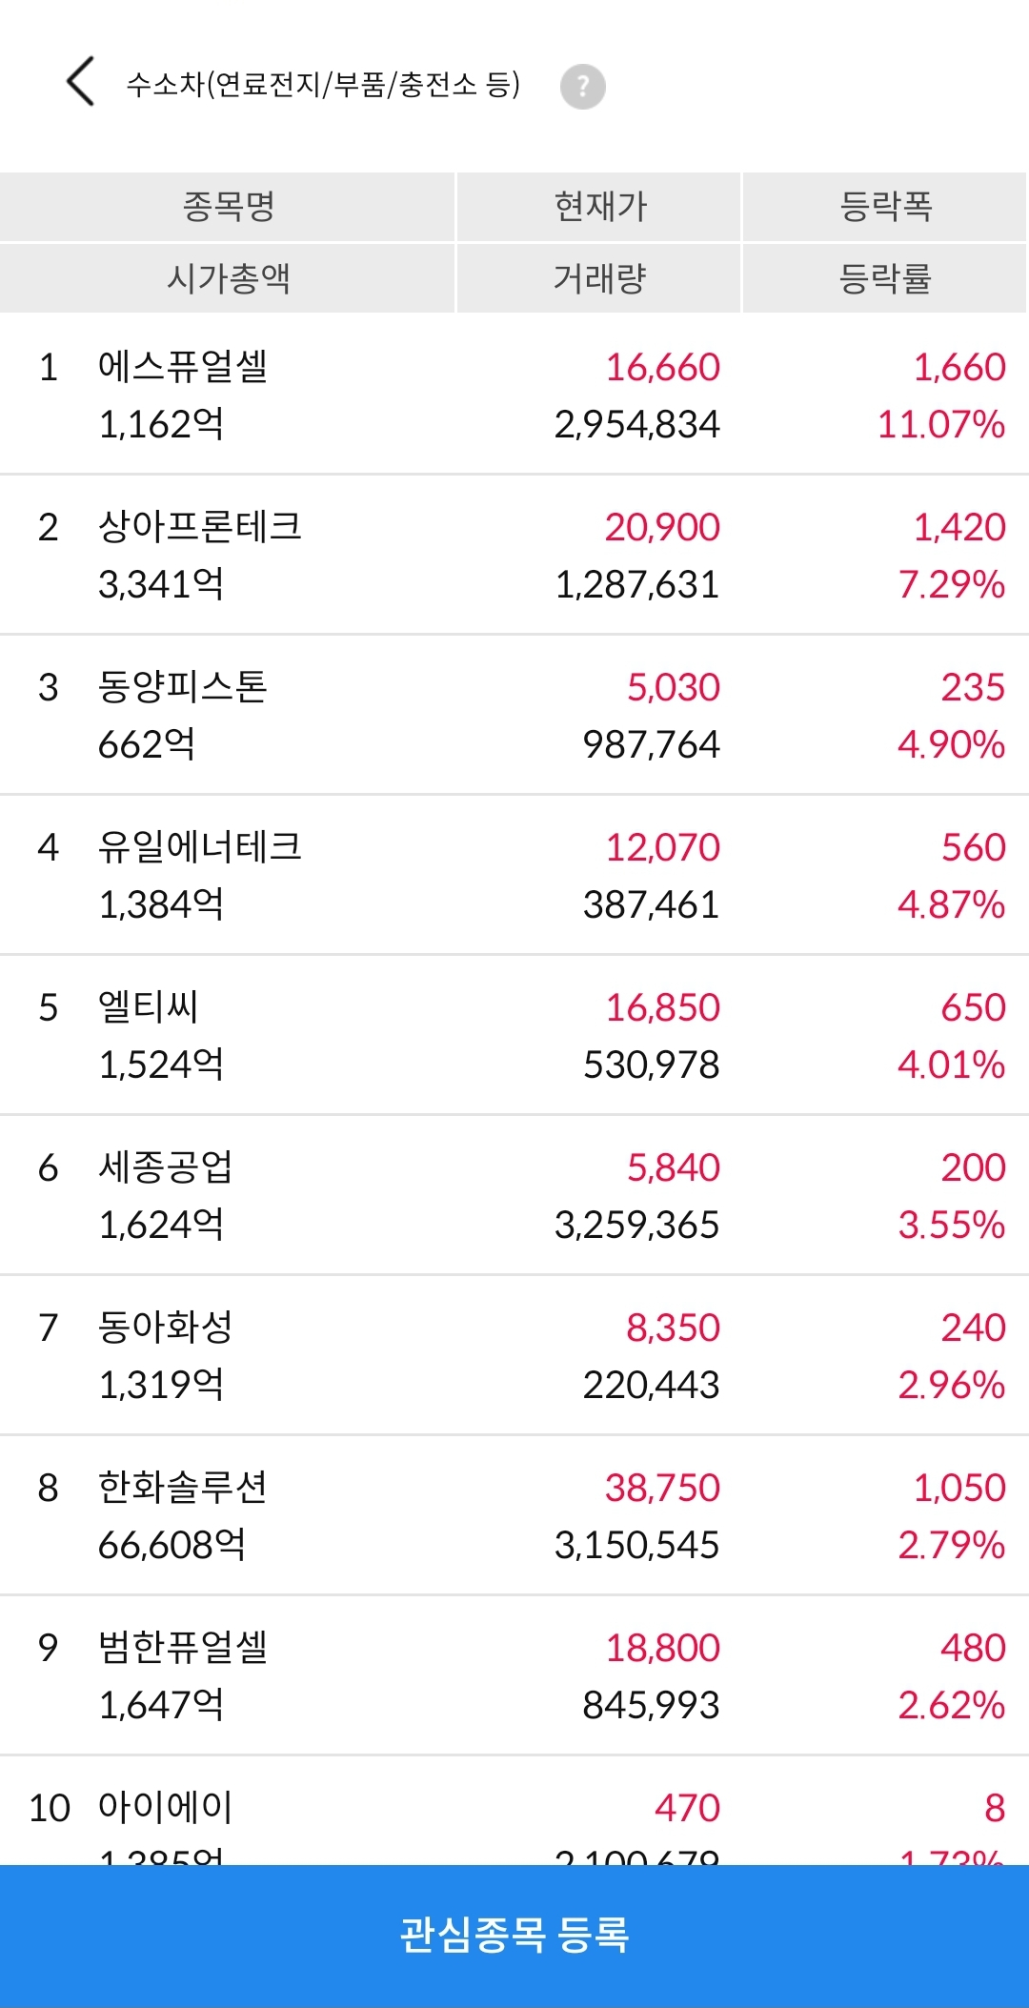Select the 상아프론테크 stock row
The image size is (1029, 2008).
click(x=514, y=555)
